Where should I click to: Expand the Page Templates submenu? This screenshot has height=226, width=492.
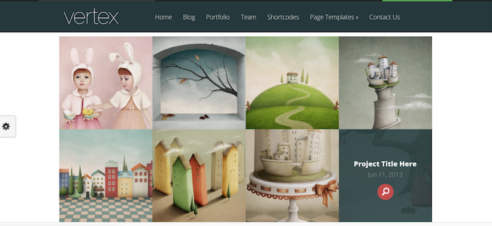coord(334,17)
